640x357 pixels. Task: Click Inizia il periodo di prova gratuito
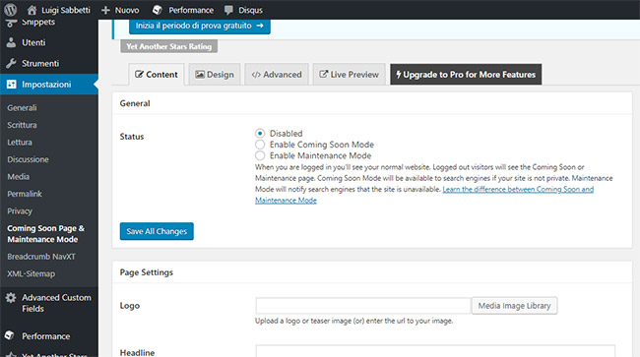click(200, 26)
